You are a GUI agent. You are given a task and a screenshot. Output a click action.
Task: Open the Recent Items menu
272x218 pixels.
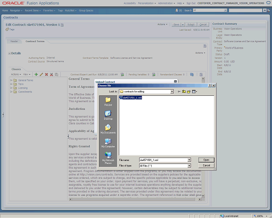pyautogui.click(x=33, y=10)
